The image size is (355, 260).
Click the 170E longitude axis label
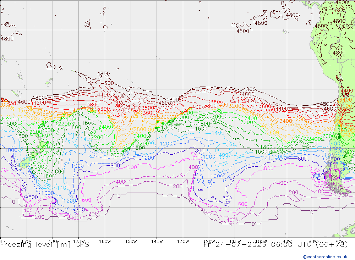(x=27, y=242)
